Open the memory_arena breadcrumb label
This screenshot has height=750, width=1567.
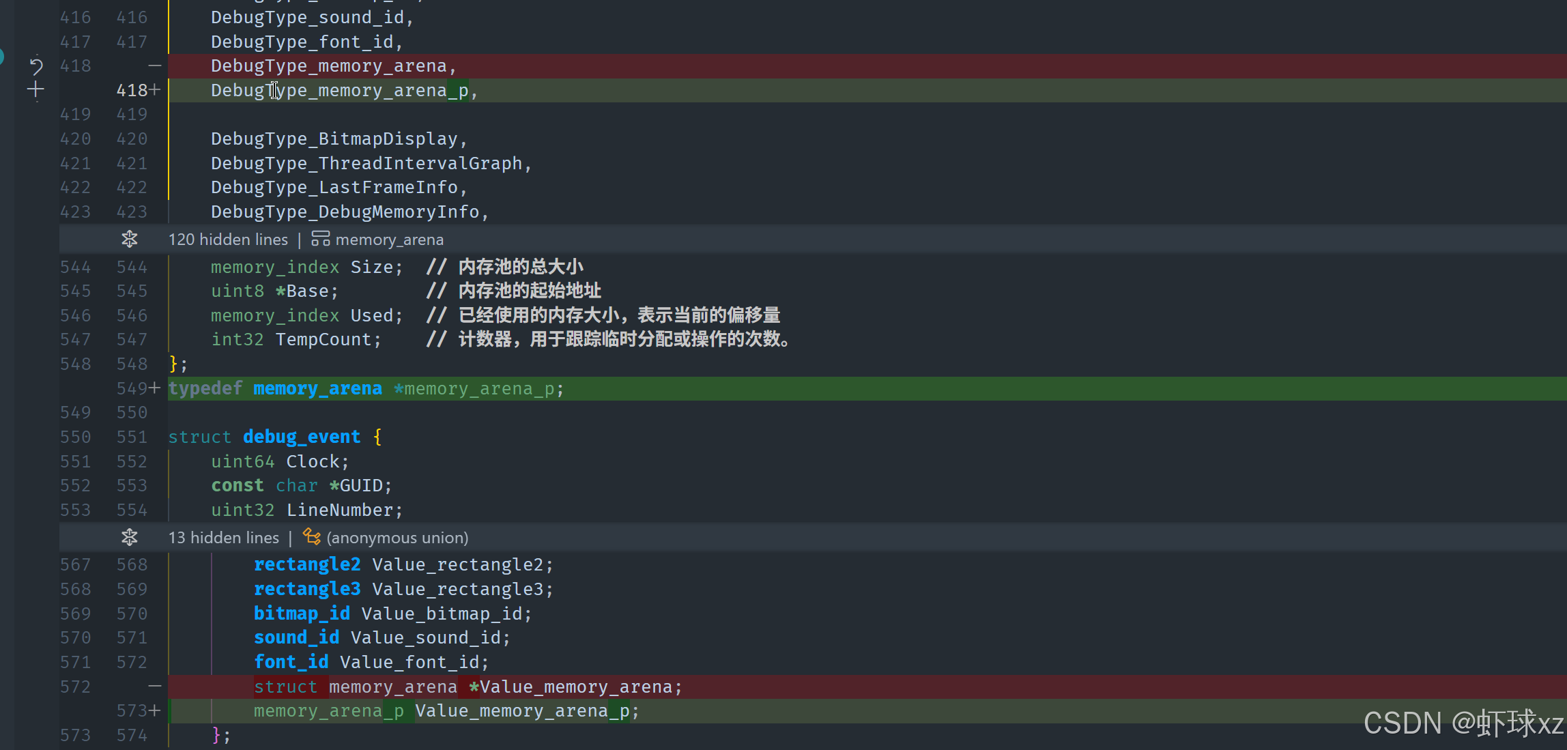coord(389,240)
